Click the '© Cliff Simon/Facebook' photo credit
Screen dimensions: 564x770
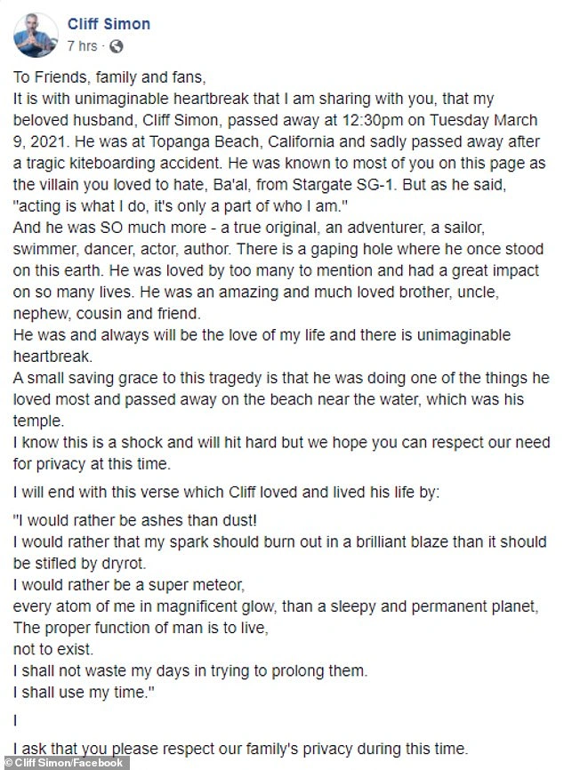[x=65, y=763]
